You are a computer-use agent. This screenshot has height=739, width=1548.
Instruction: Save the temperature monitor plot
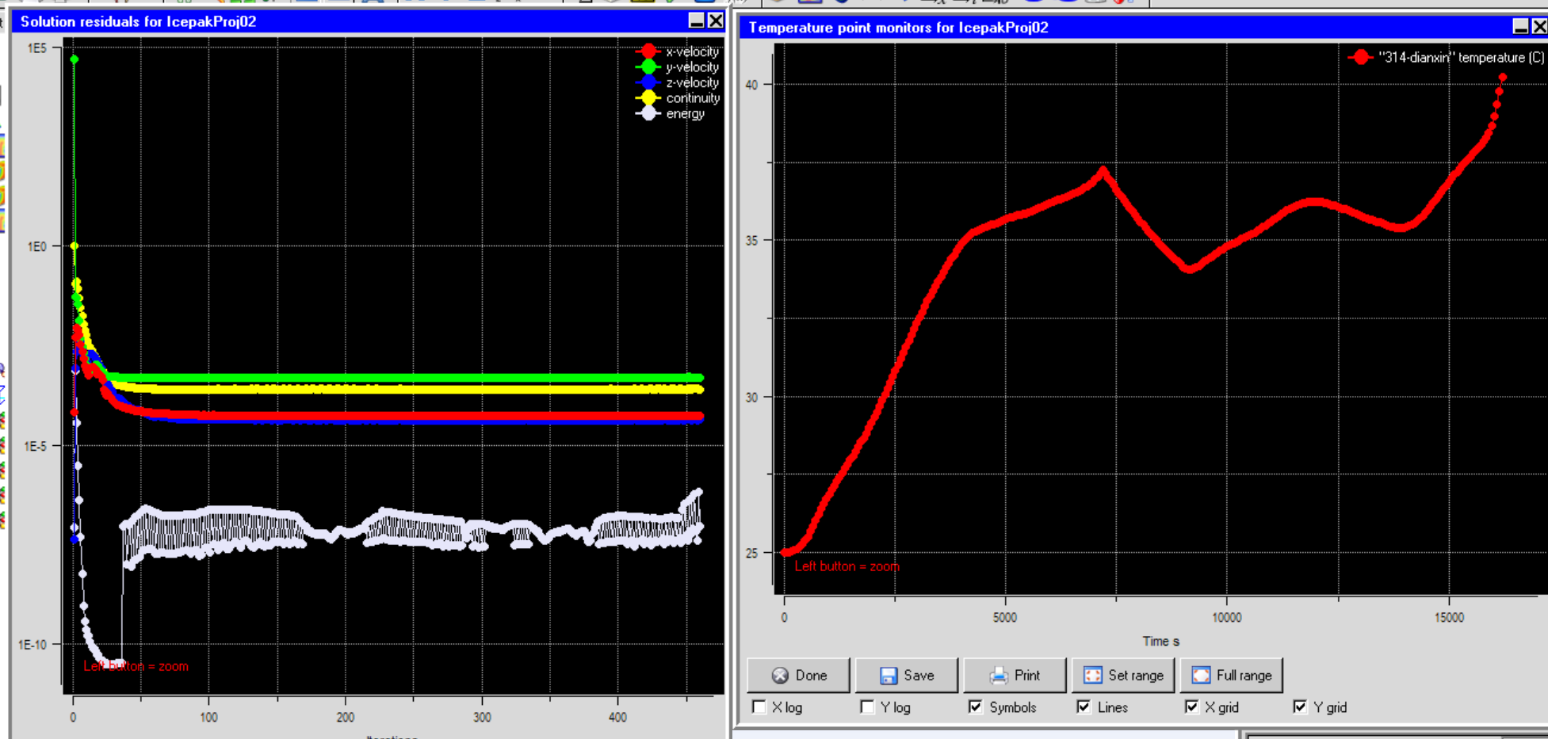pyautogui.click(x=907, y=676)
